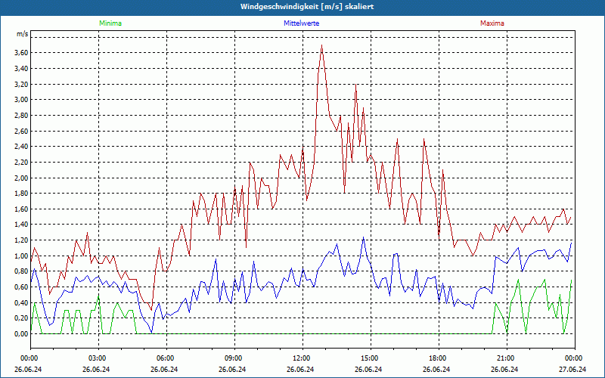Click the 09:00 time axis label
Screen dimensions: 605x378
[x=234, y=358]
